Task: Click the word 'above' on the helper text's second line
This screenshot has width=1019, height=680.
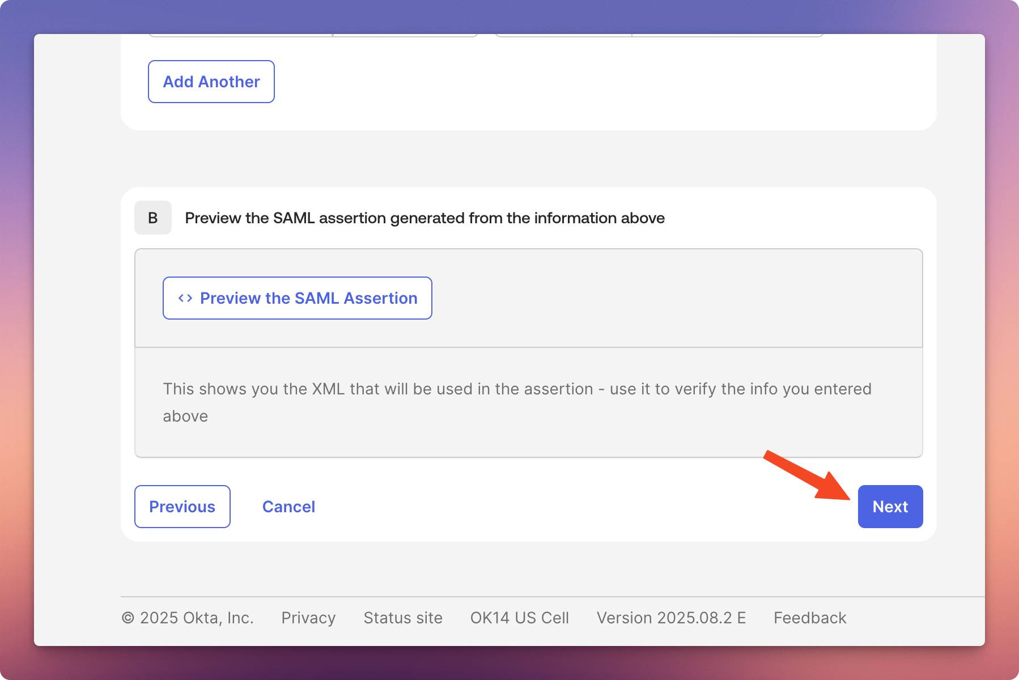Action: pyautogui.click(x=185, y=416)
